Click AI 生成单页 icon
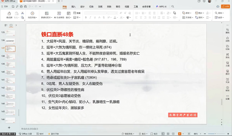This screenshot has height=136, width=232. click(x=59, y=13)
